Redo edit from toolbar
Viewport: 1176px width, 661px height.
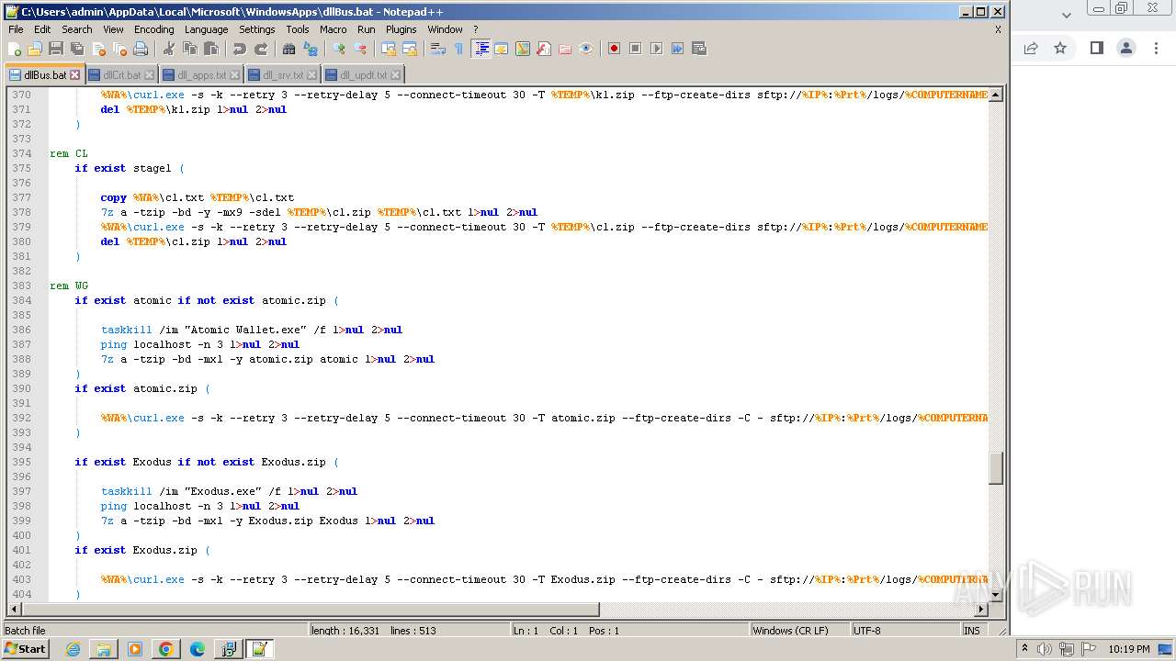pos(261,49)
